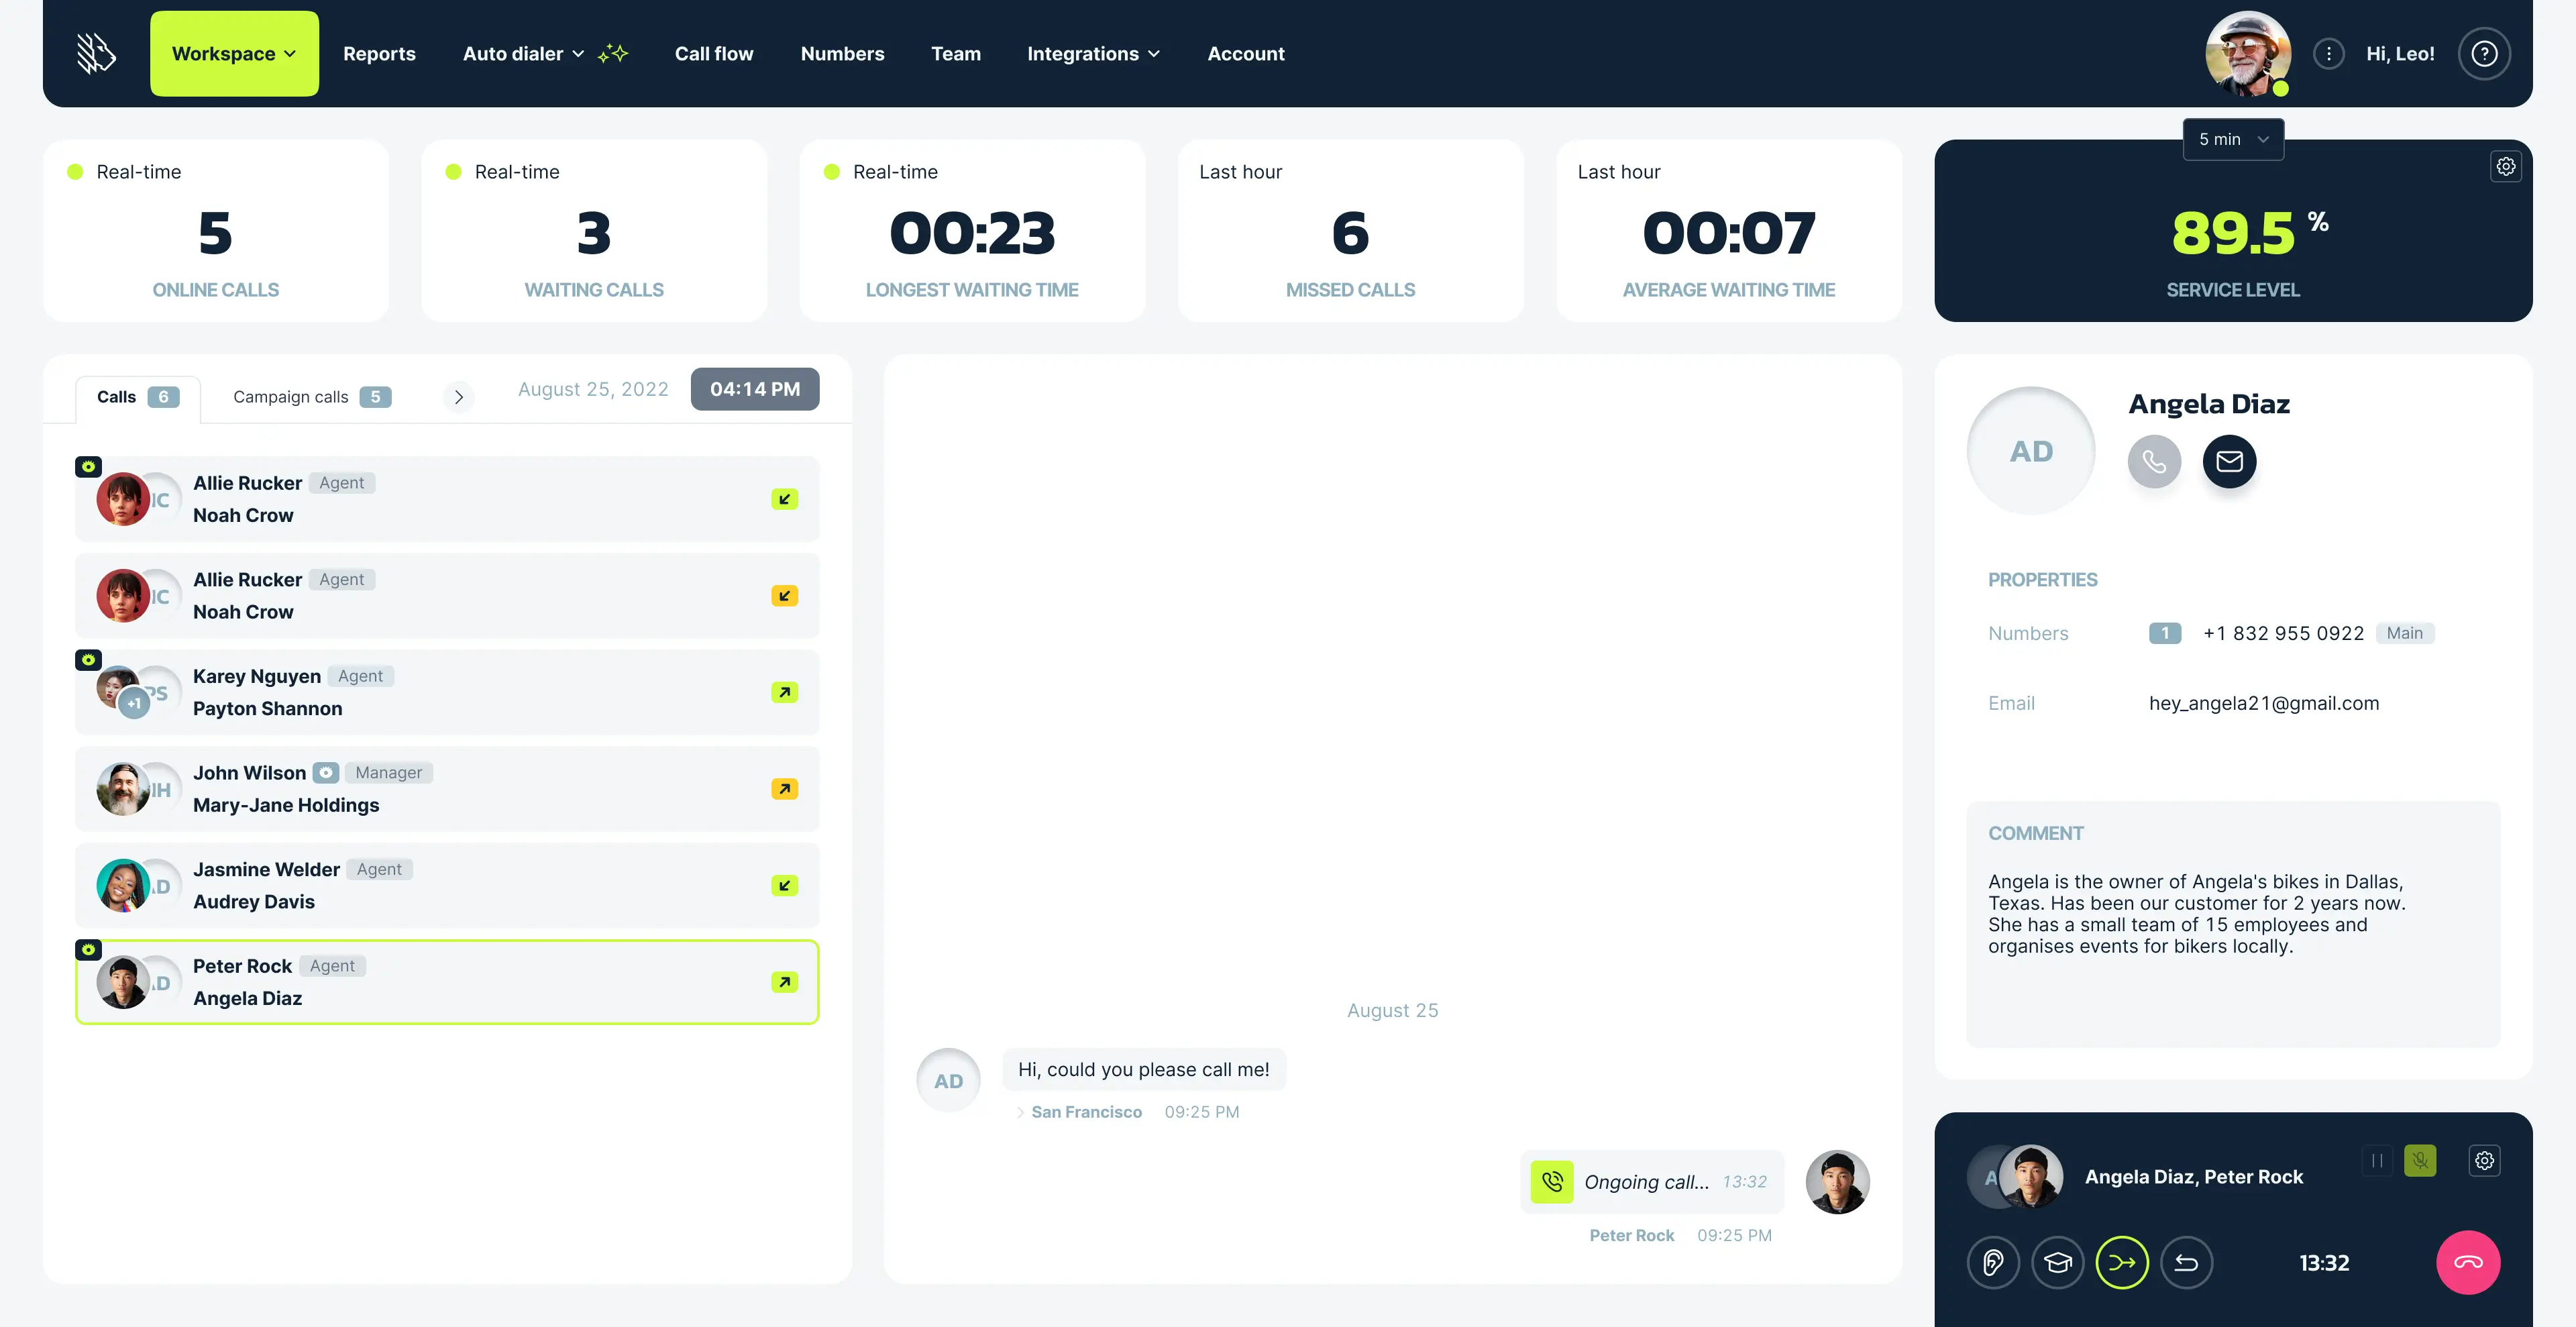Viewport: 2576px width, 1327px height.
Task: Expand the Auto dialer menu
Action: (523, 54)
